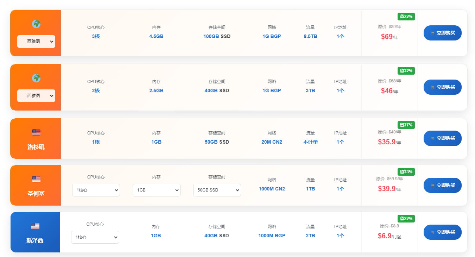Expand the 50GB SSD storage dropdown
The height and width of the screenshot is (257, 475).
click(217, 190)
